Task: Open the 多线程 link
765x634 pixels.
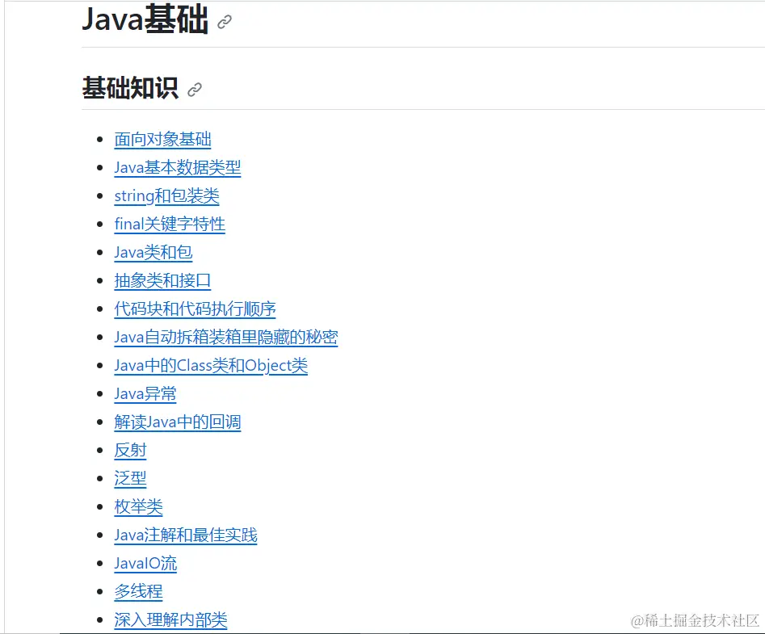Action: pos(139,592)
